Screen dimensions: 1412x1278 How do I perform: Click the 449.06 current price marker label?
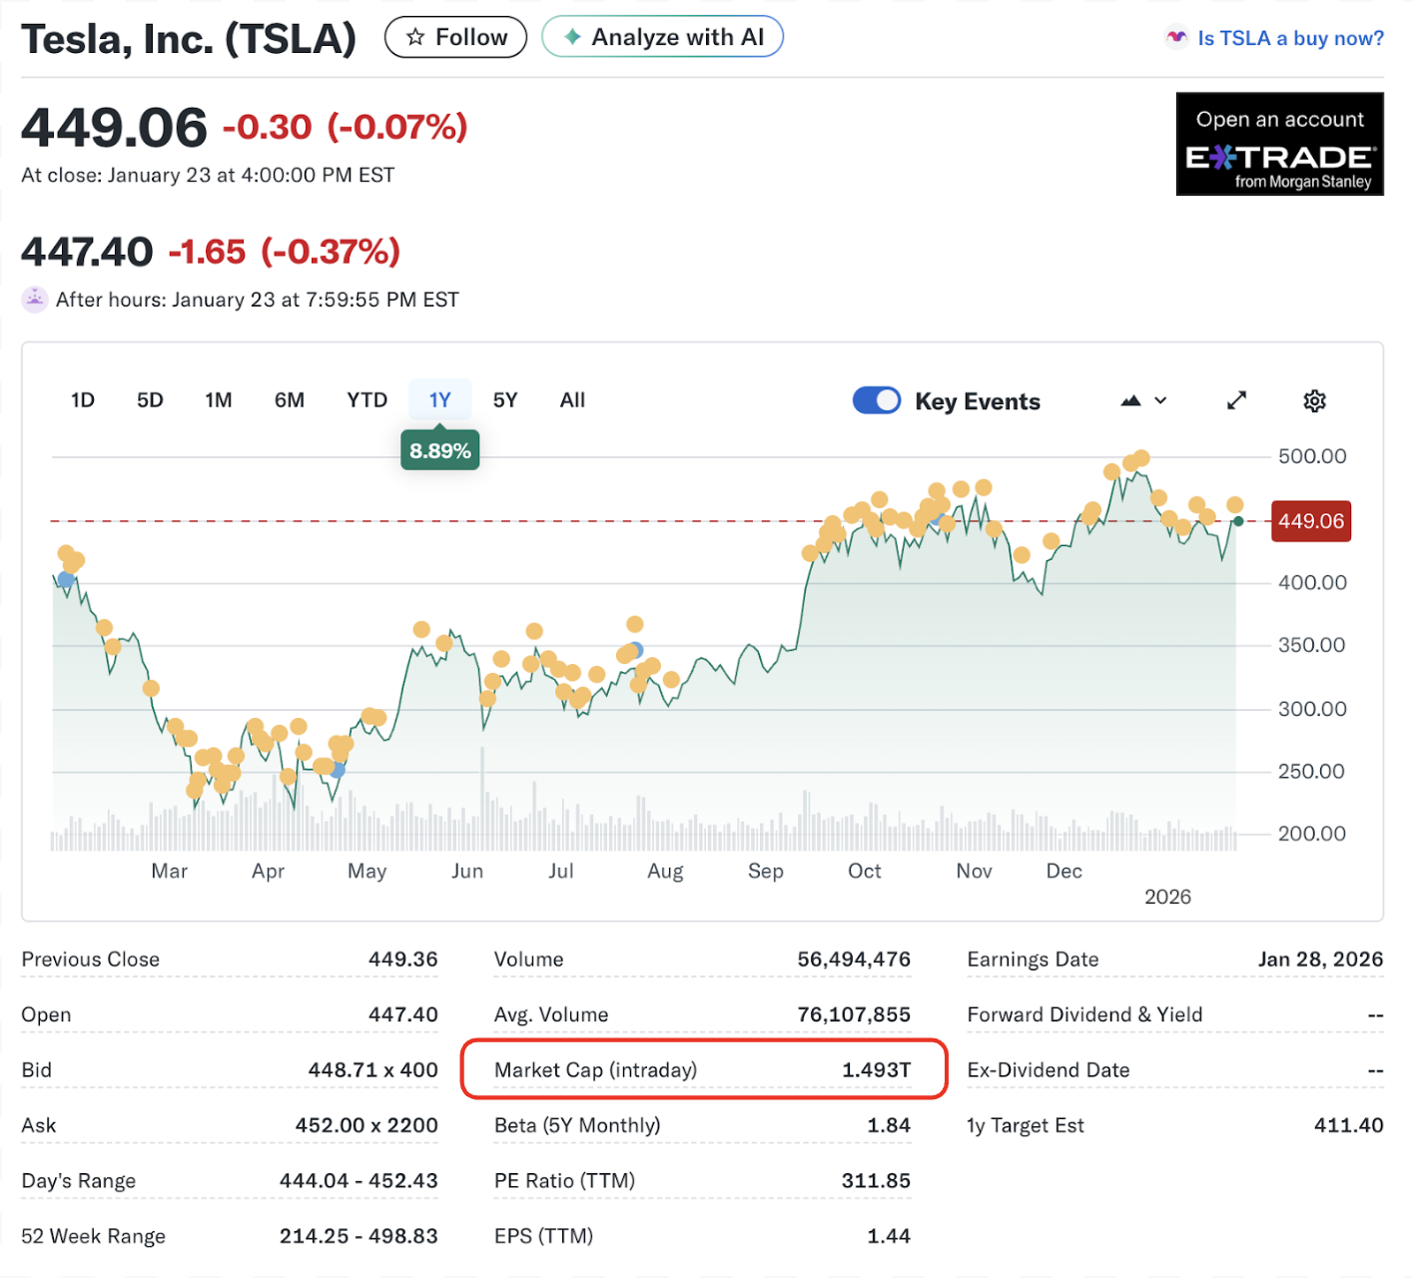(1310, 521)
